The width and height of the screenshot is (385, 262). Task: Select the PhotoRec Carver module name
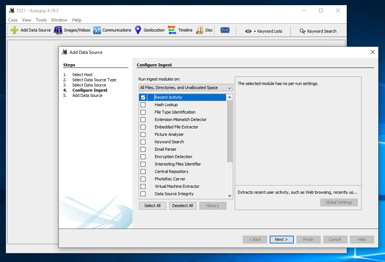pos(170,179)
